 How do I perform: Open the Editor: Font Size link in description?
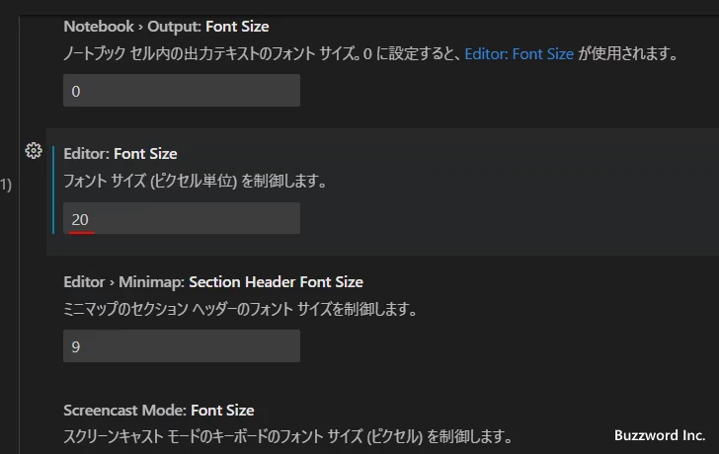point(519,54)
